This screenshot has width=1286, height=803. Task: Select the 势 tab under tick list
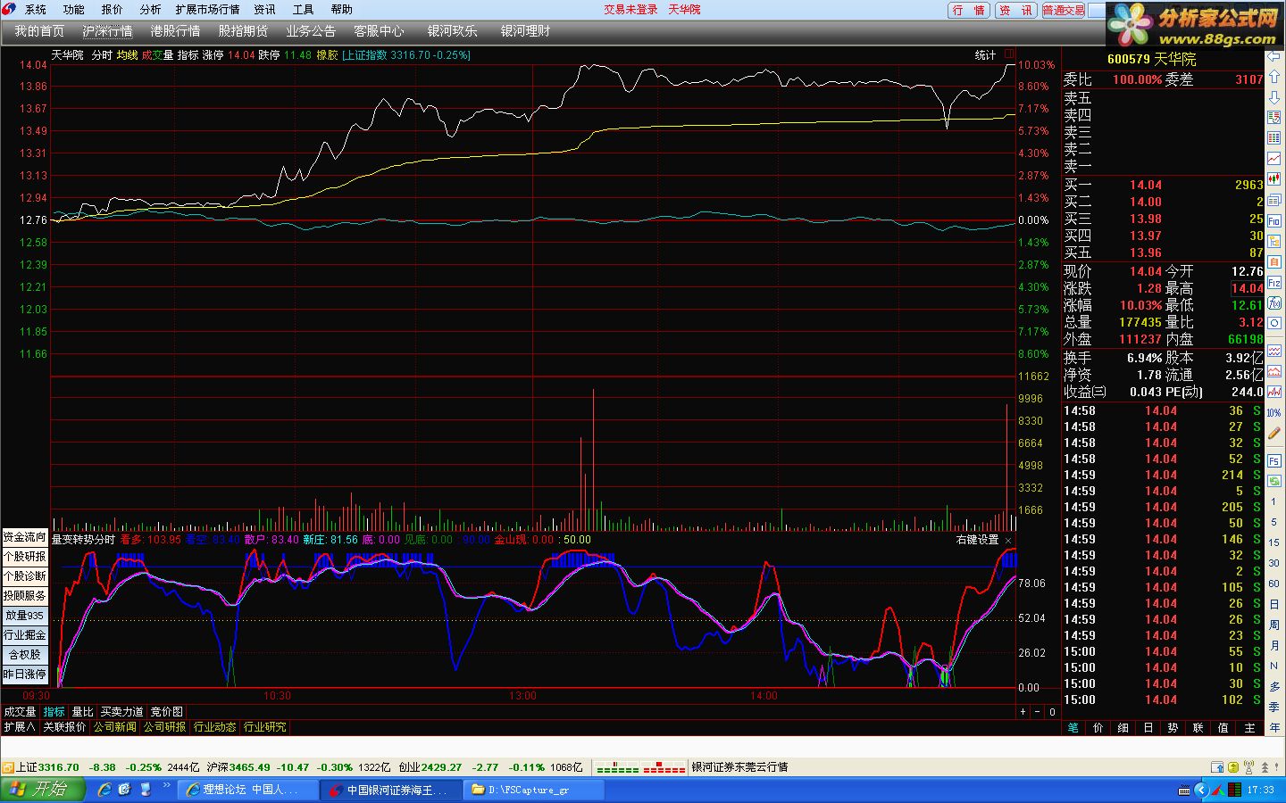pyautogui.click(x=1173, y=728)
